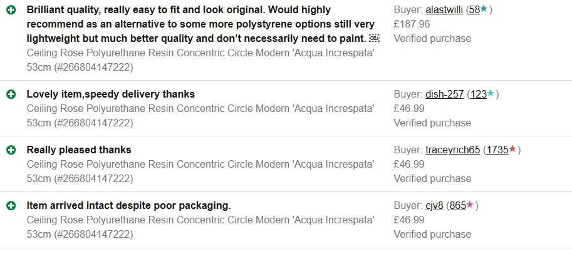
Task: Click positive feedback icon next to 'Lovely item' review
Action: 11,94
